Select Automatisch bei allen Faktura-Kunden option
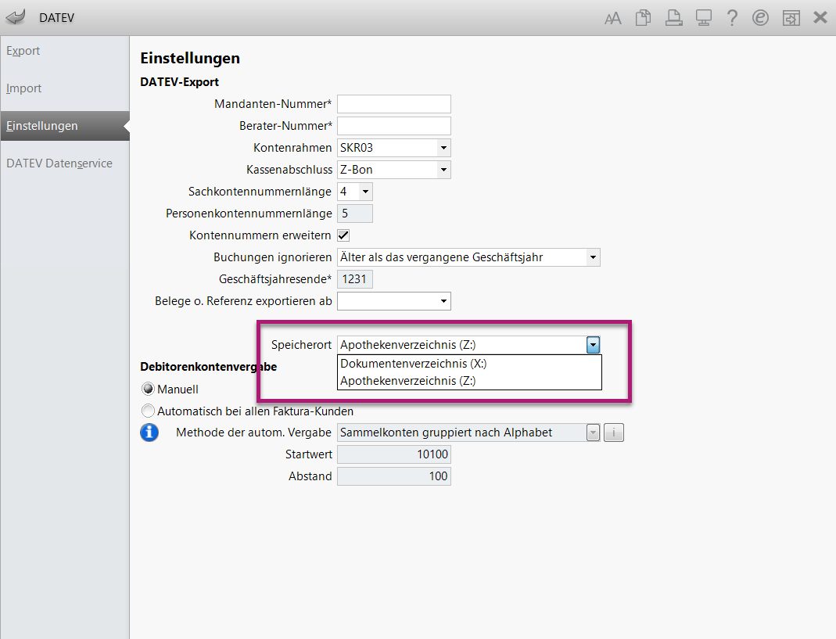Screen dimensions: 836x639 pyautogui.click(x=148, y=411)
